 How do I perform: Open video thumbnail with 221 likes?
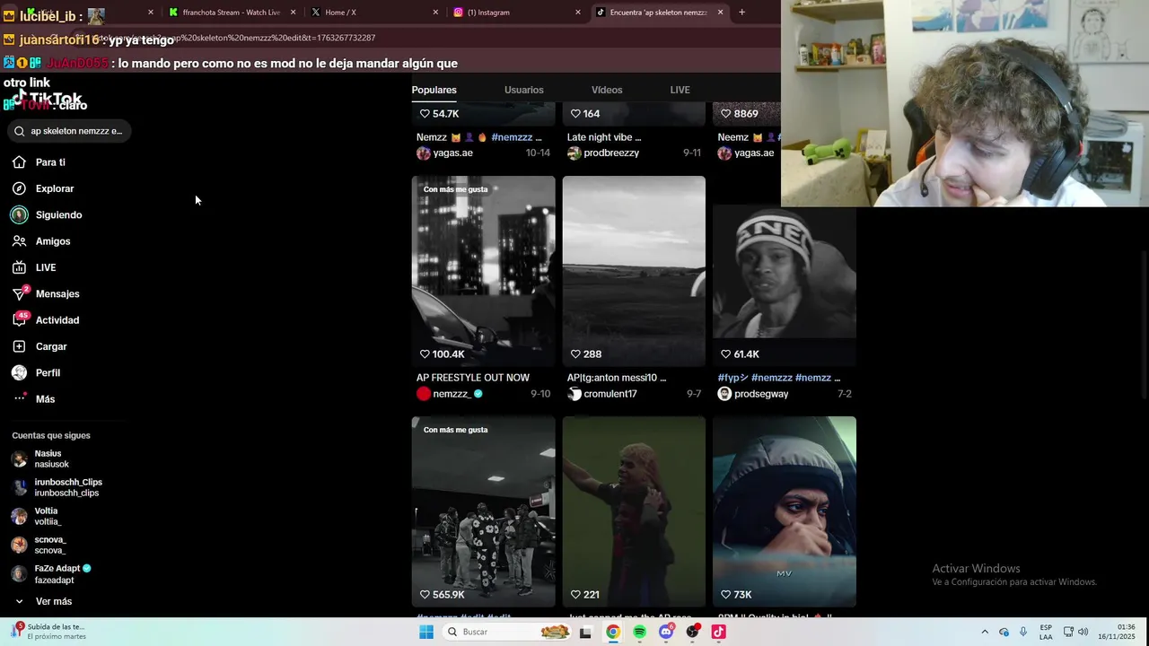[634, 511]
